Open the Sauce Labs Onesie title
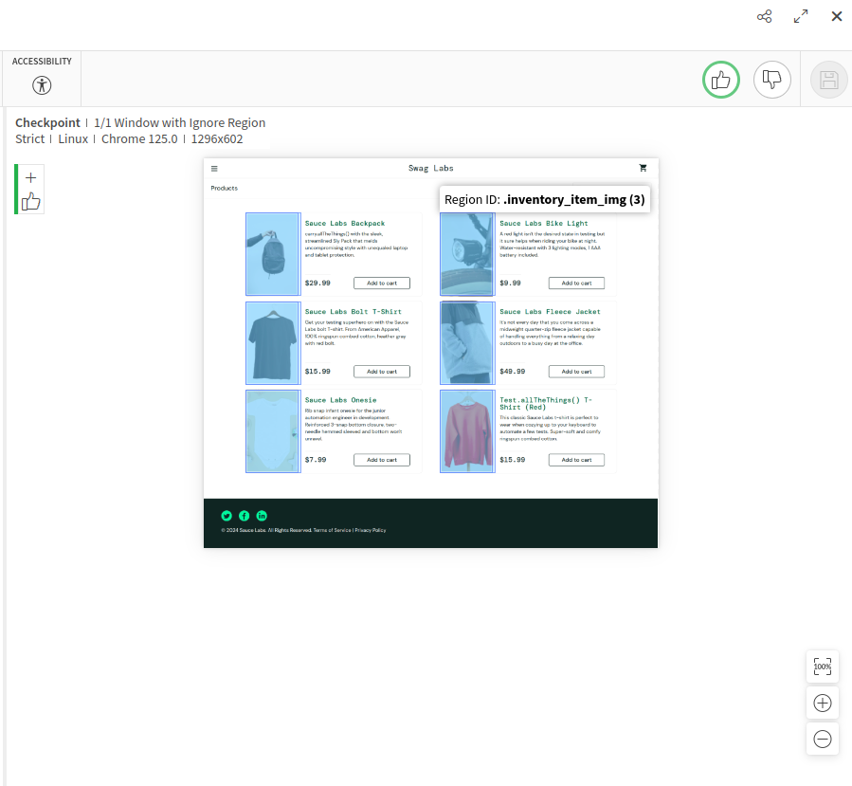Viewport: 852px width, 786px height. [340, 400]
